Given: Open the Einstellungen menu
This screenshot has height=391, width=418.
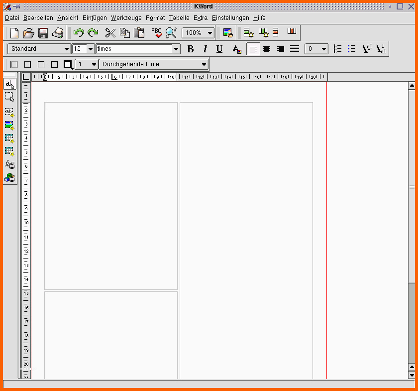Looking at the screenshot, I should click(230, 18).
